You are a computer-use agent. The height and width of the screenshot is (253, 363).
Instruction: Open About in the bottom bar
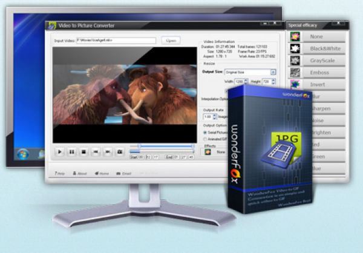(x=80, y=173)
